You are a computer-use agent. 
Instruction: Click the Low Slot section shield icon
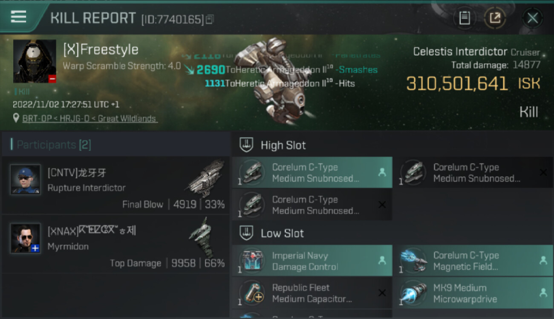[x=246, y=233]
